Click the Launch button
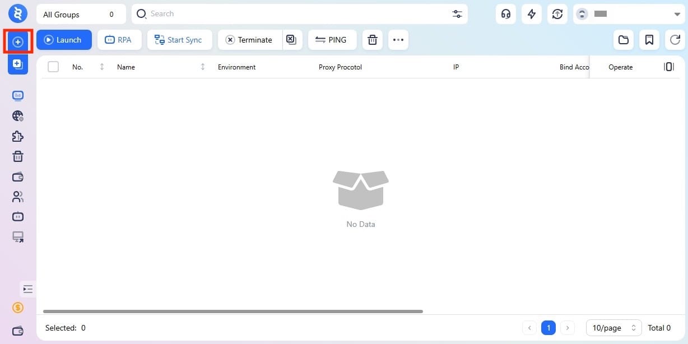The width and height of the screenshot is (688, 344). [63, 40]
